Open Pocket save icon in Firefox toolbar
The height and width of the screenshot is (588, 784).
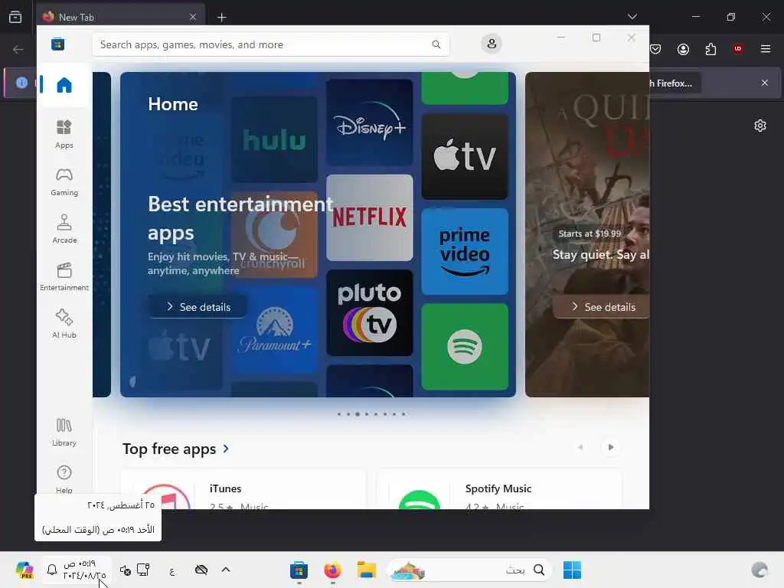point(655,49)
